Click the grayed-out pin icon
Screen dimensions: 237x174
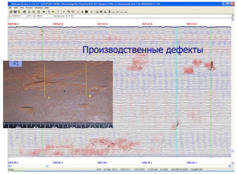tap(58, 12)
